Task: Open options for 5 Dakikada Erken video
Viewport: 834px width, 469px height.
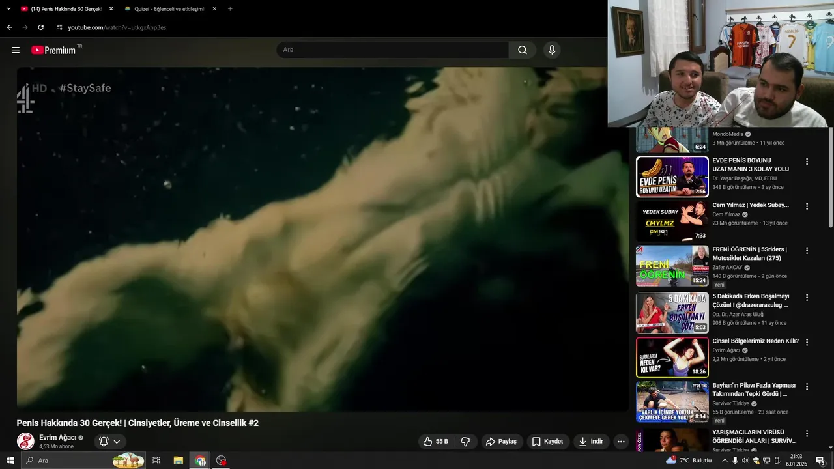Action: (807, 297)
